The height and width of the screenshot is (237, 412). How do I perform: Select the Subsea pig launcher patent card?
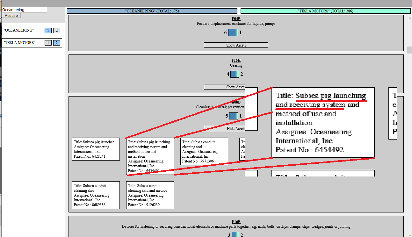click(96, 149)
